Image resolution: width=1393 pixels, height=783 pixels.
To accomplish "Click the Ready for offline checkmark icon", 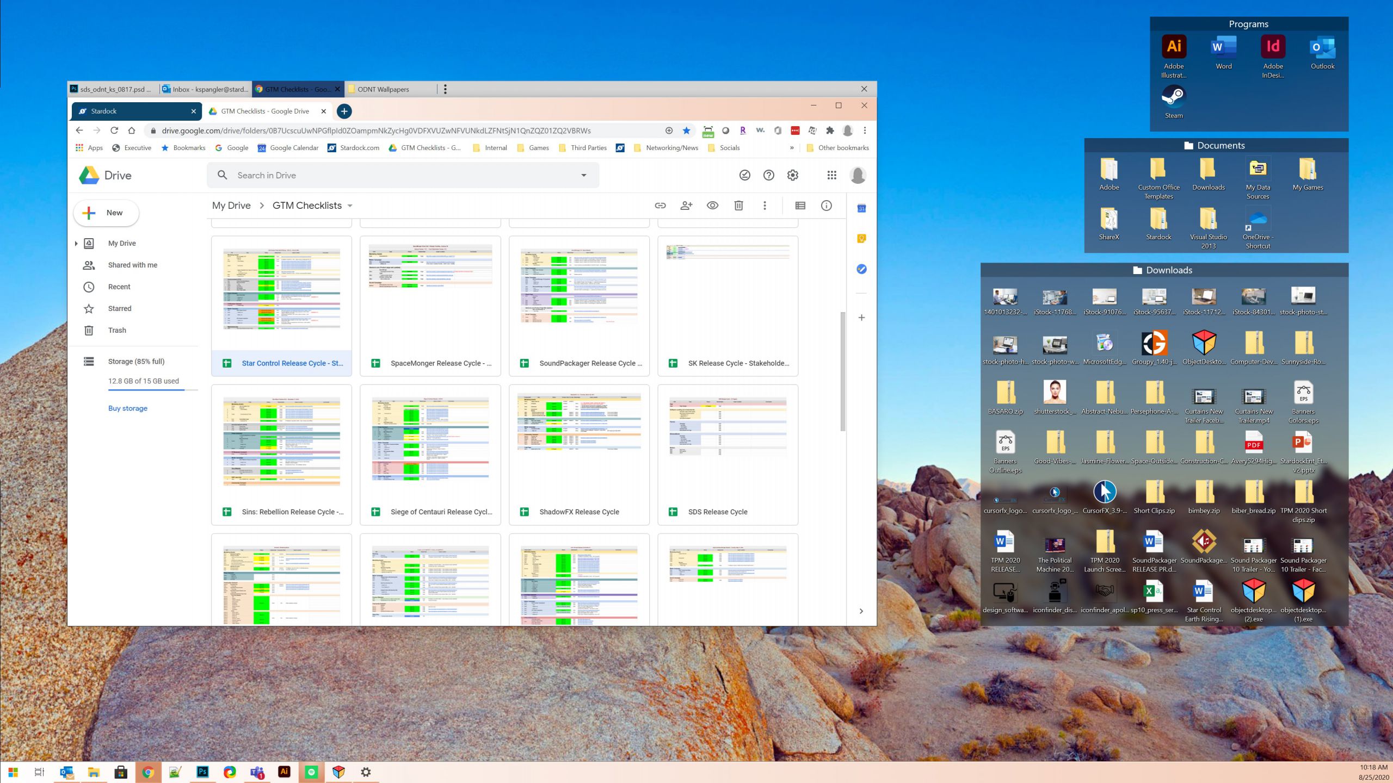I will pos(745,175).
